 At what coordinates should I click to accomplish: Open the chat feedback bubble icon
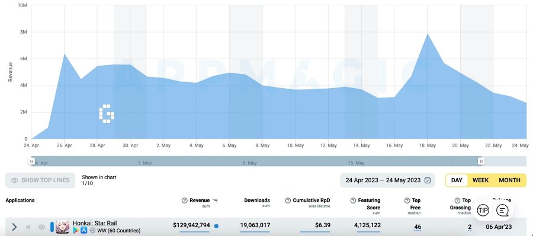(x=502, y=211)
